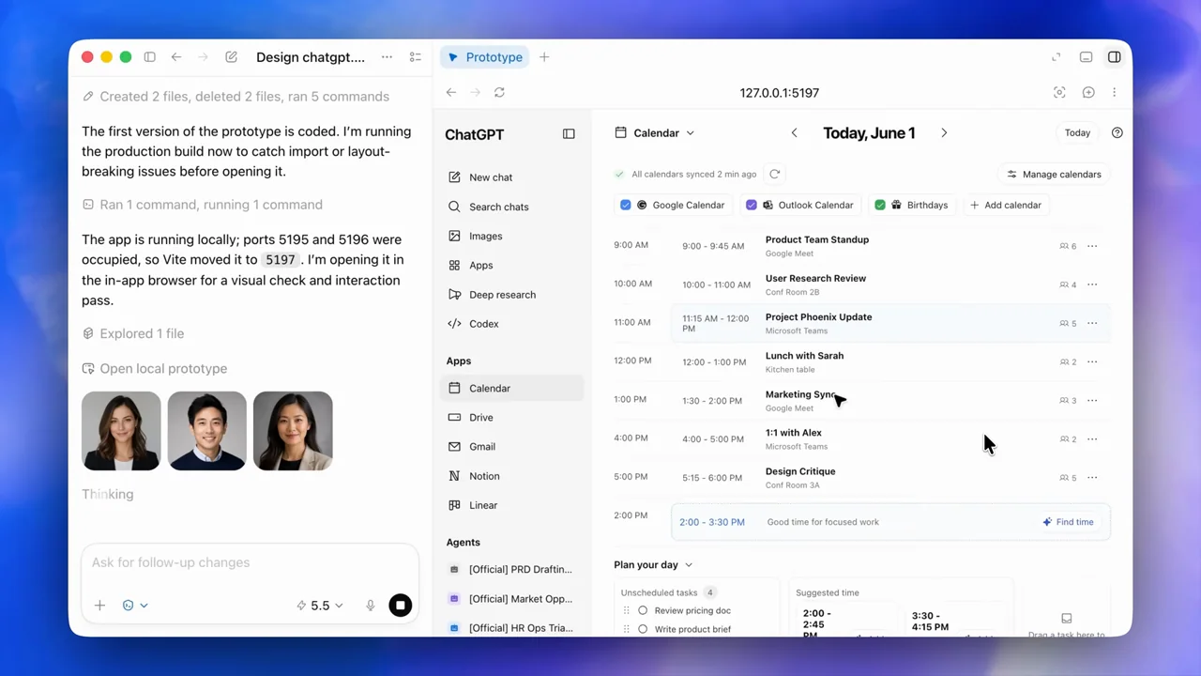Open calendar help question-mark icon
The width and height of the screenshot is (1201, 676).
point(1117,132)
